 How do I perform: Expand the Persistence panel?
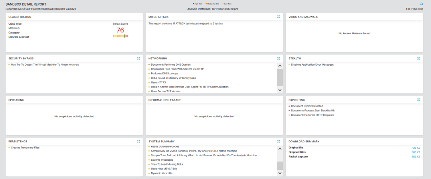tap(138, 141)
